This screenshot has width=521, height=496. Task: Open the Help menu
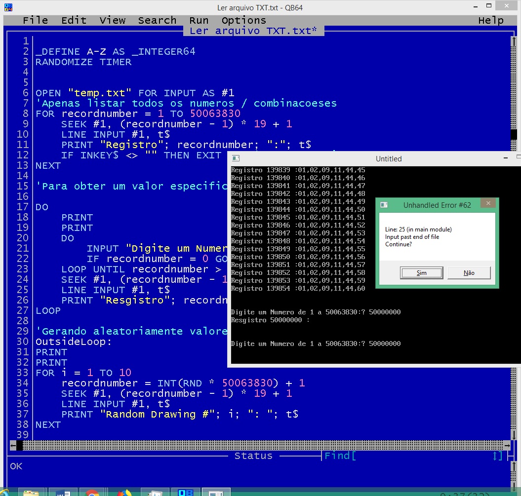pos(491,20)
